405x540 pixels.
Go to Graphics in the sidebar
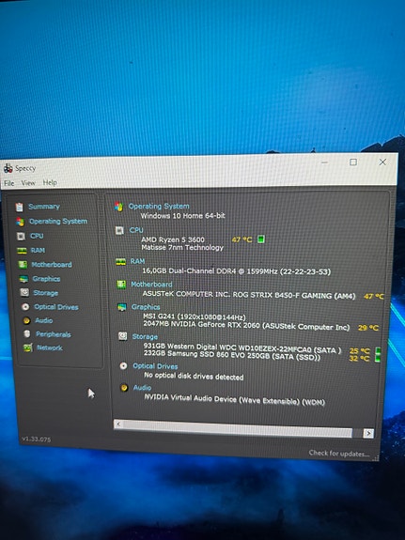coord(46,279)
